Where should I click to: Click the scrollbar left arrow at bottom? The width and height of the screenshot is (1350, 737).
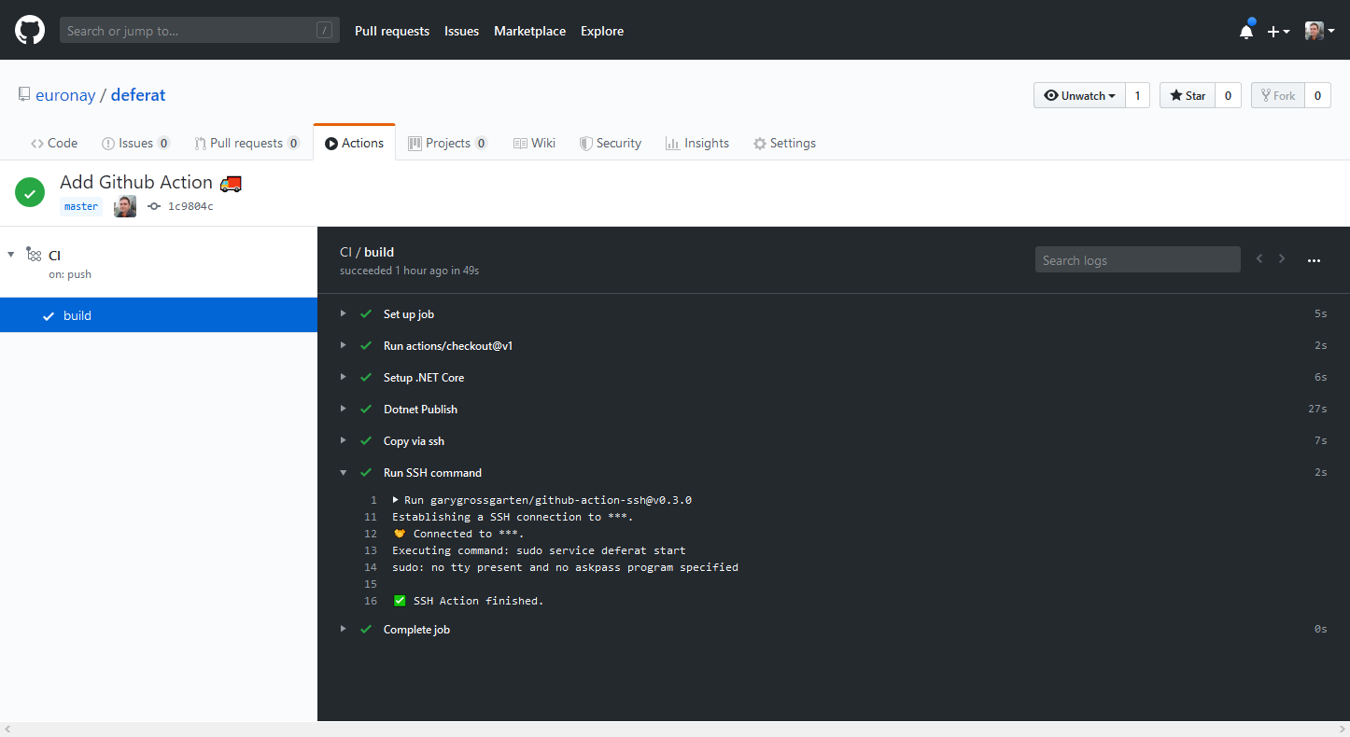coord(7,729)
